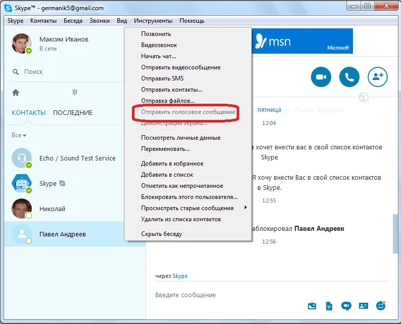Start a voice call with the phone icon

pyautogui.click(x=349, y=77)
